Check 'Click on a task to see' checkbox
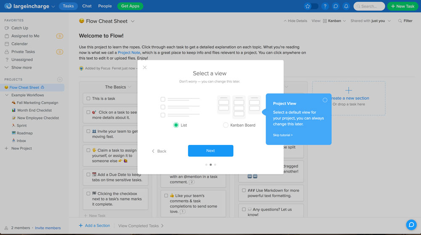Image resolution: width=421 pixels, height=235 pixels. (x=88, y=112)
